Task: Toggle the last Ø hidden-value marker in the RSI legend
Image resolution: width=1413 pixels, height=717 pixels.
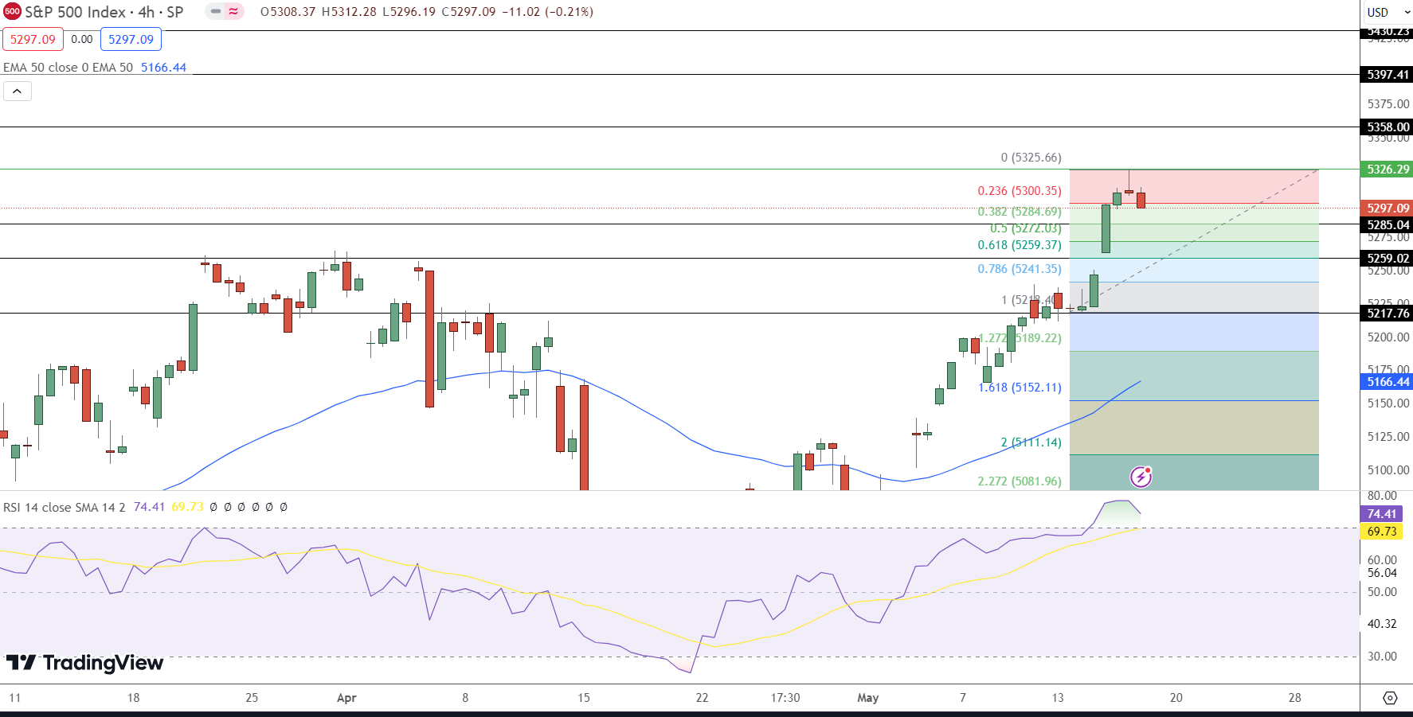Action: click(x=284, y=506)
